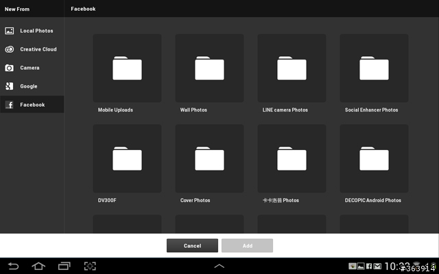
Task: Open the LINE camera Photos folder
Action: point(292,68)
